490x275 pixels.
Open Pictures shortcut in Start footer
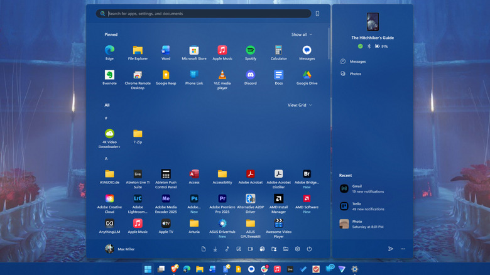click(239, 249)
